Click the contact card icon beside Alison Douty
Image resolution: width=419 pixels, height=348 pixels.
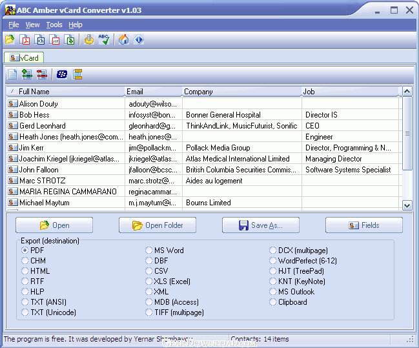13,103
